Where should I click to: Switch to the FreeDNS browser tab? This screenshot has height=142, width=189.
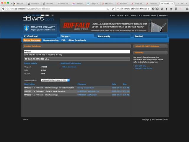click(x=64, y=4)
